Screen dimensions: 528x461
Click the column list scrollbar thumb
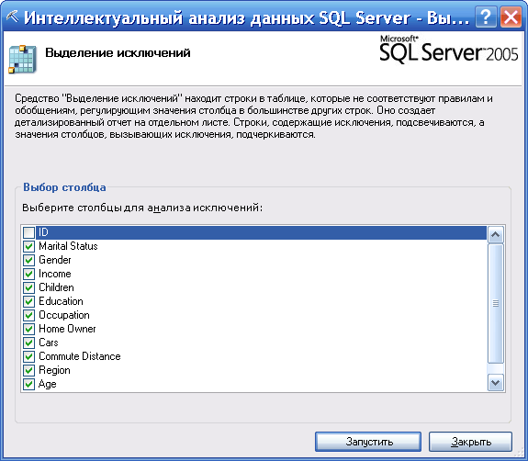495,303
